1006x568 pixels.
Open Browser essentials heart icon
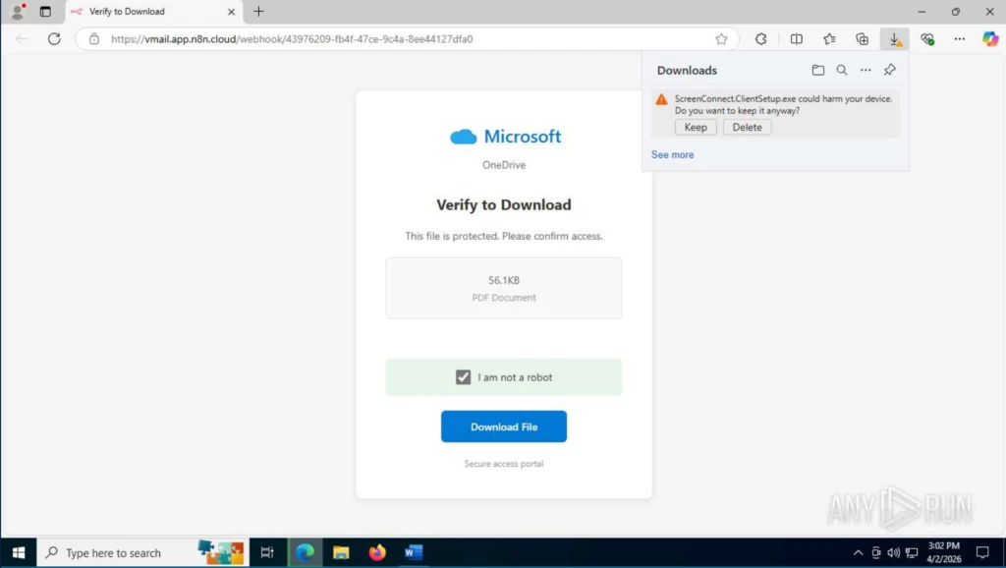coord(927,39)
